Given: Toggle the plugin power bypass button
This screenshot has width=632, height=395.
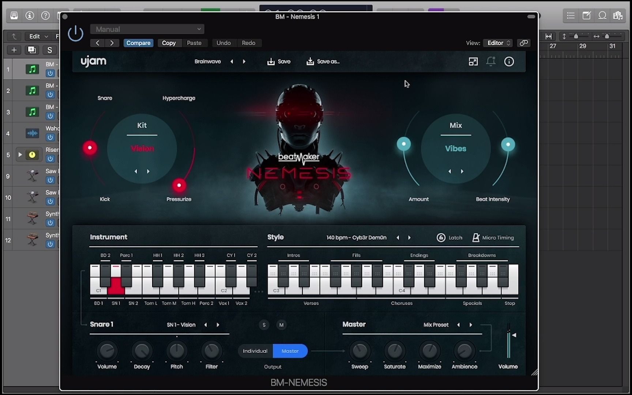Looking at the screenshot, I should [x=75, y=34].
